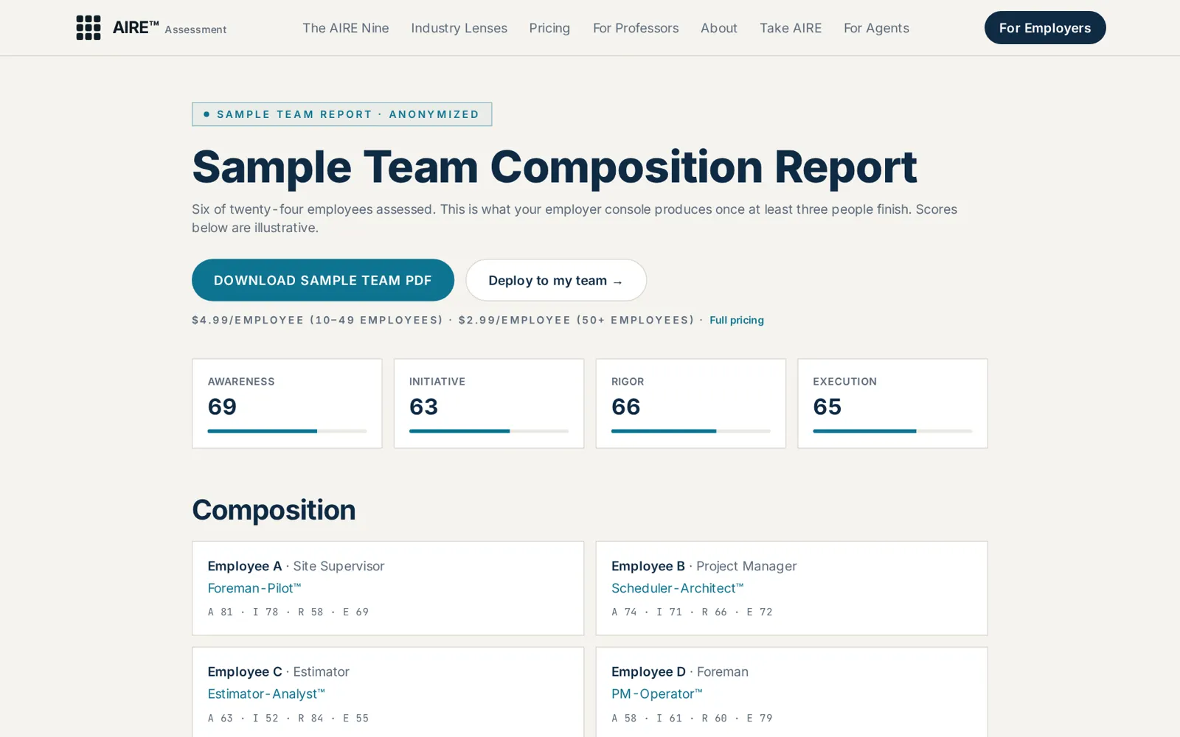Open Industry Lenses in the navigation
This screenshot has width=1180, height=737.
(x=459, y=28)
